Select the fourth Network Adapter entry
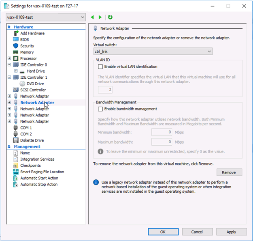The height and width of the screenshot is (241, 253). (34, 115)
